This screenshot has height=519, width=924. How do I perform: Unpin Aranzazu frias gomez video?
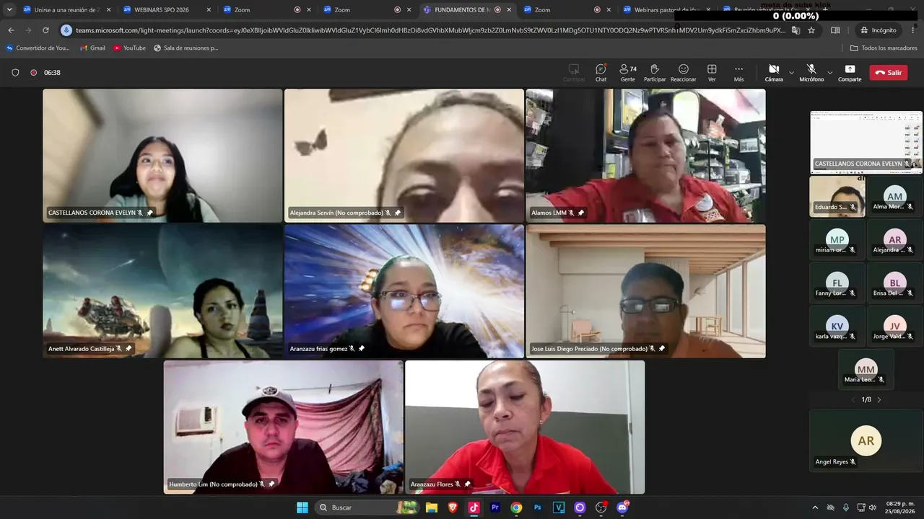(362, 348)
